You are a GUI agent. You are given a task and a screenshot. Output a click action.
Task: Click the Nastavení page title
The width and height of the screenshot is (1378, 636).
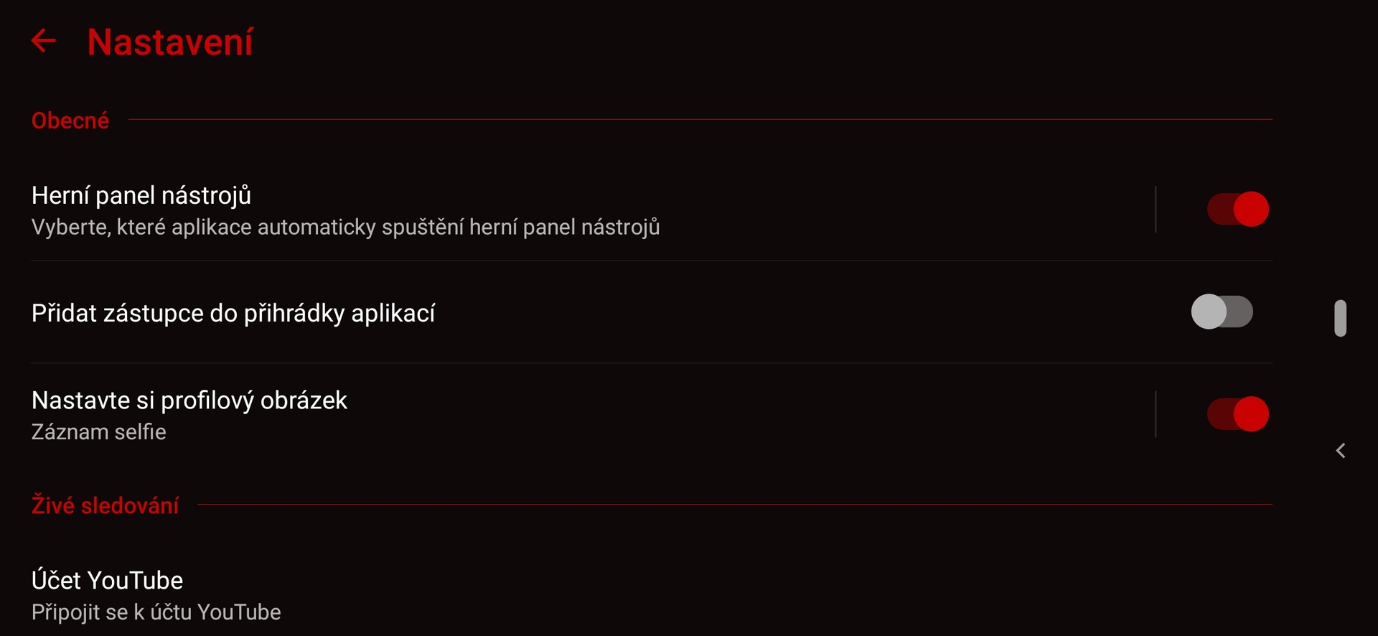coord(170,42)
